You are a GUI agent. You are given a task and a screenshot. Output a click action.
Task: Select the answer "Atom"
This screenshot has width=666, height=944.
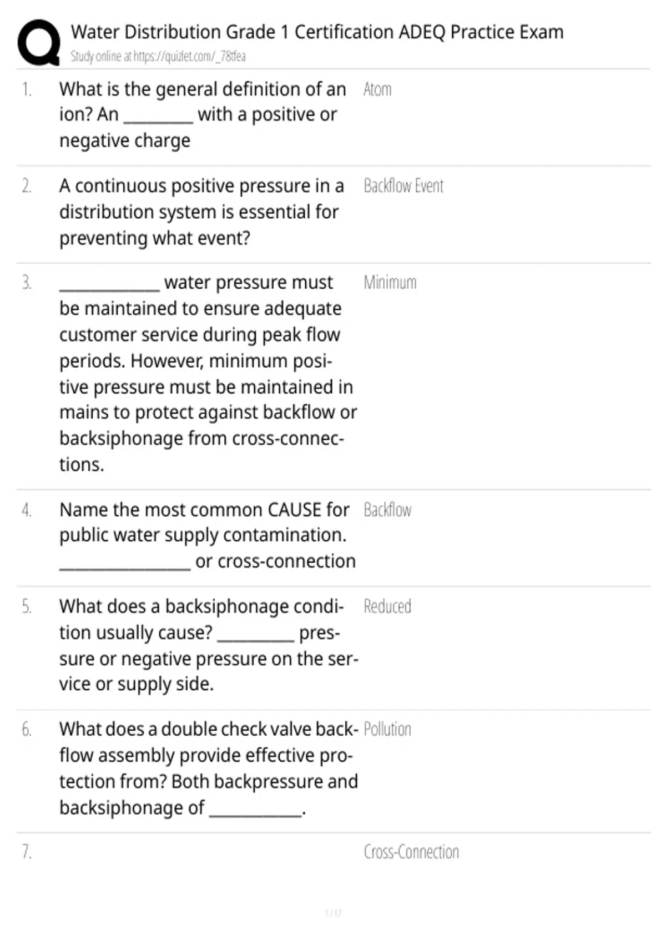pyautogui.click(x=377, y=89)
